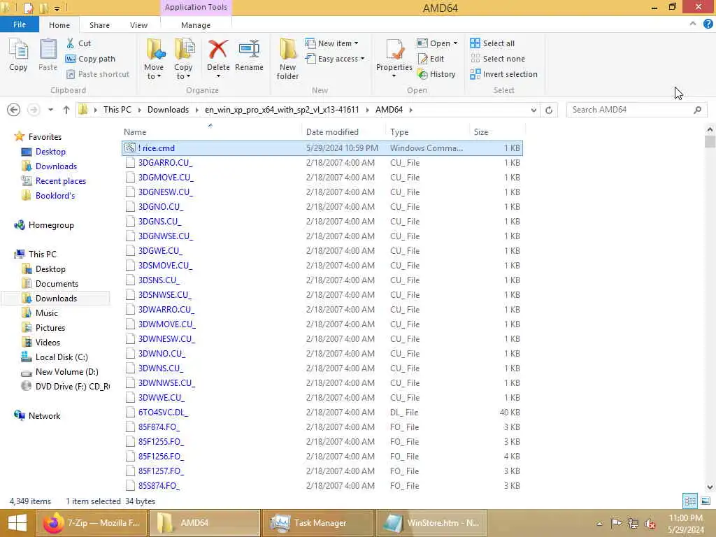Select the ! rice.cmd file
This screenshot has width=716, height=537.
coord(322,148)
